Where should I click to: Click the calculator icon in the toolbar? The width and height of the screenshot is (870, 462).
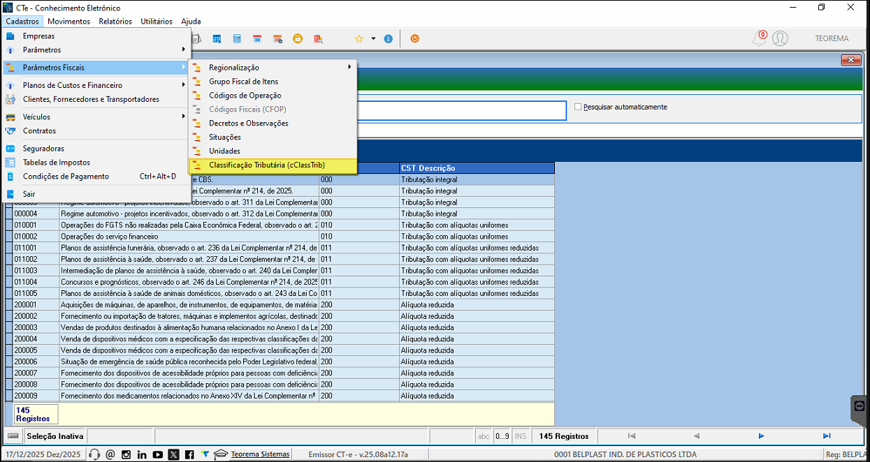click(237, 39)
